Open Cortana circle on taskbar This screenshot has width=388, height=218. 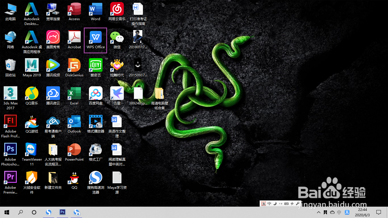click(34, 212)
